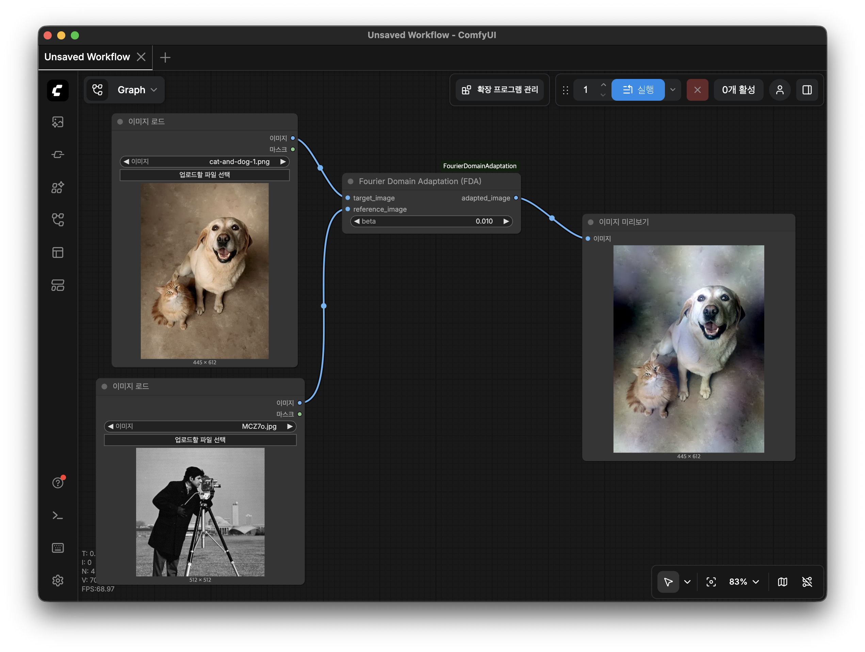
Task: Decrease the beta value arrow
Action: pyautogui.click(x=356, y=222)
